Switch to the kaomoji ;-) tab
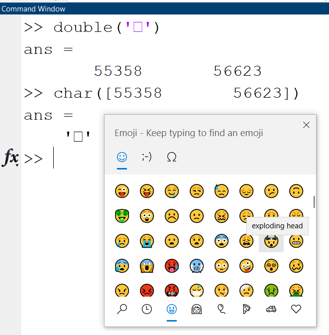Screen dimensions: 329x335 pos(147,157)
